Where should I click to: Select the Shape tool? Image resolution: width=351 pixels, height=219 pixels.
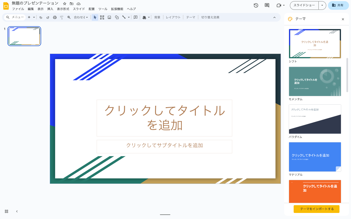point(117,17)
